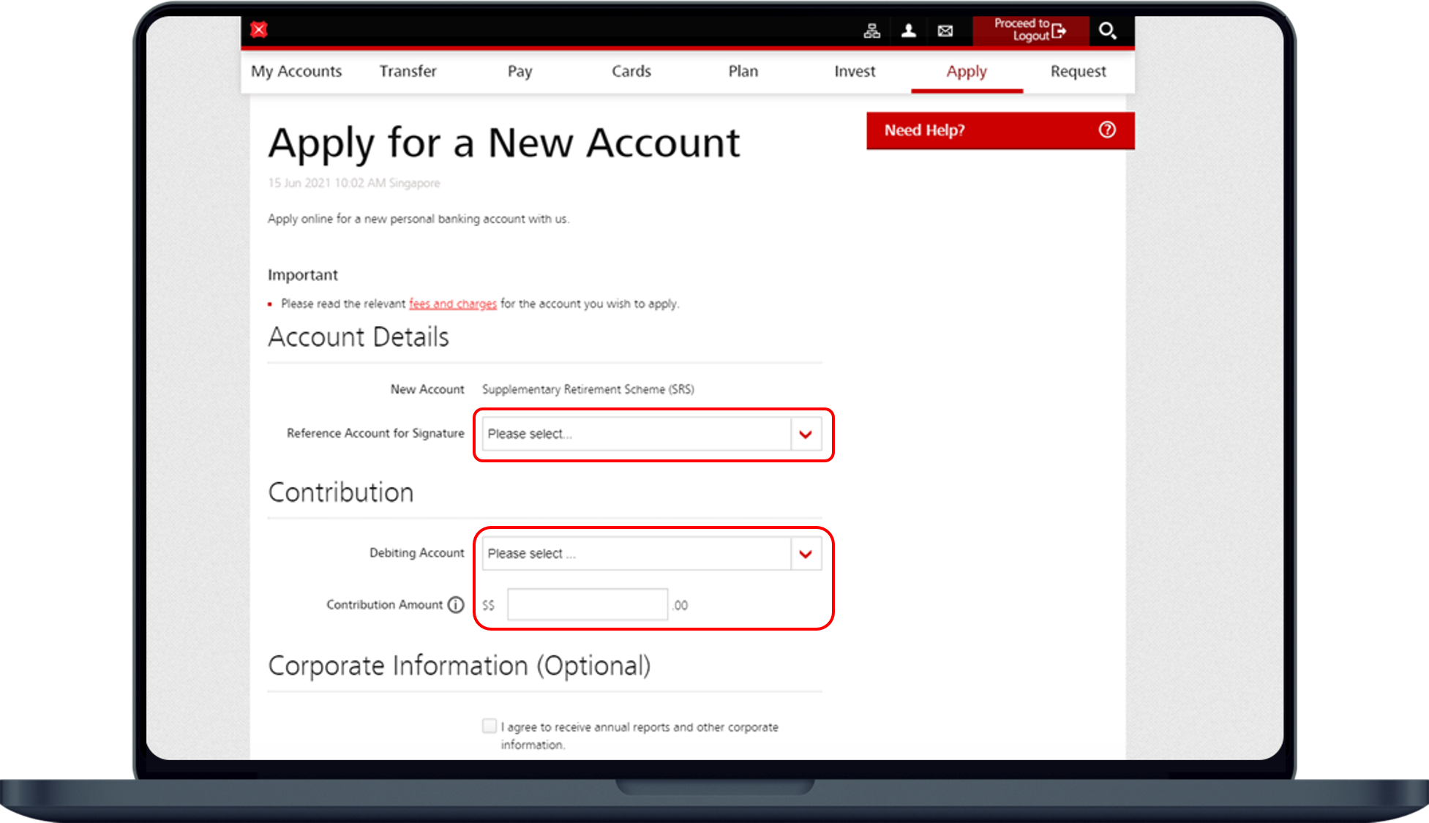Click Contribution Amount info icon
The height and width of the screenshot is (823, 1429).
click(x=456, y=605)
